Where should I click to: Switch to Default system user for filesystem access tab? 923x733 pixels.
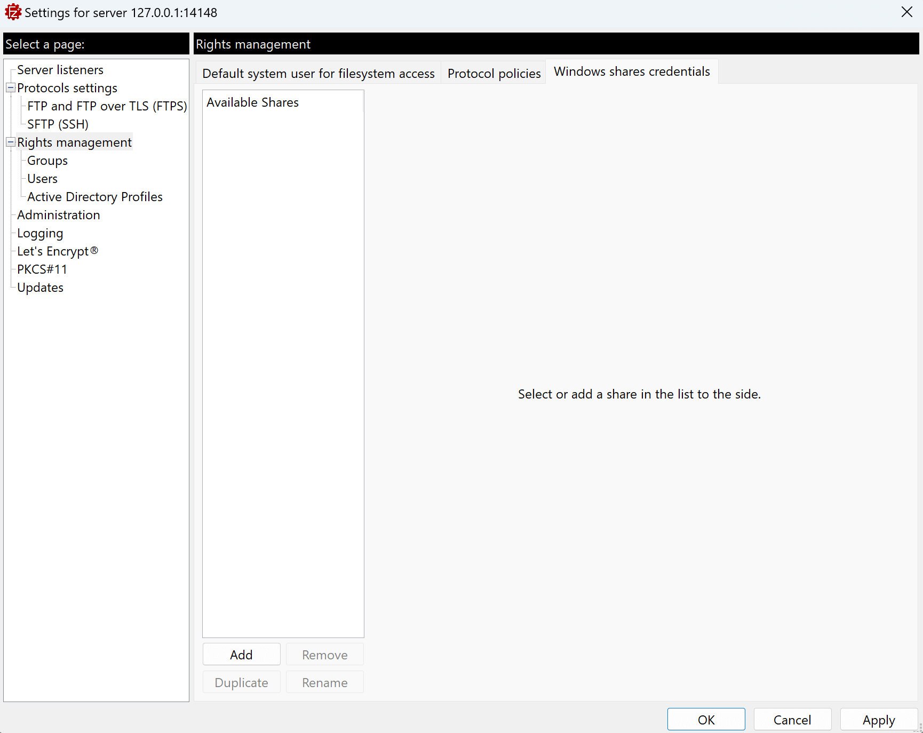(317, 73)
